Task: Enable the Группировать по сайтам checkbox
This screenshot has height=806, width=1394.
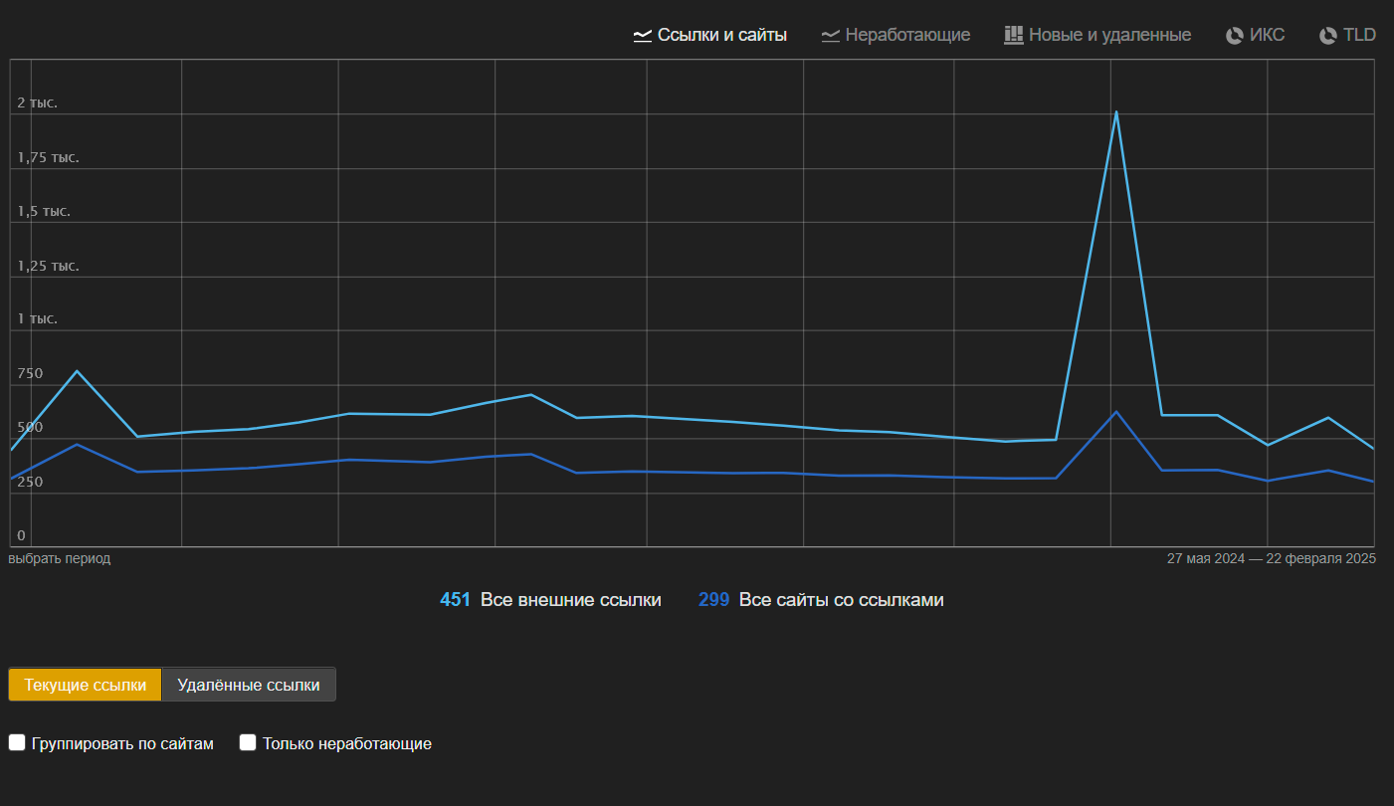Action: [x=17, y=742]
